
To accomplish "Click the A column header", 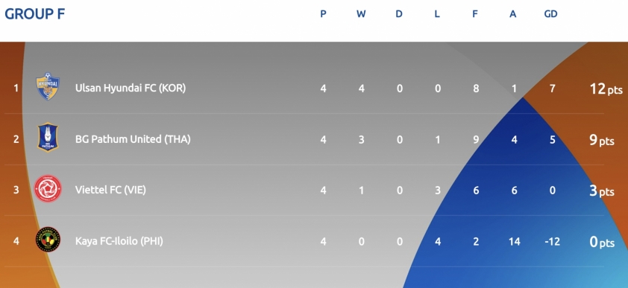I will pyautogui.click(x=512, y=14).
